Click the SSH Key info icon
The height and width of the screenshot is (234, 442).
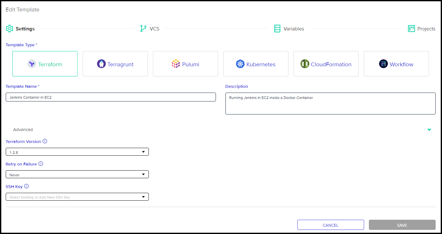pos(26,186)
